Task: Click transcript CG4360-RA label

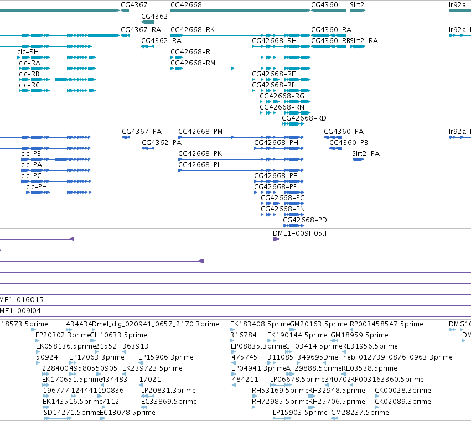Action: coord(332,30)
